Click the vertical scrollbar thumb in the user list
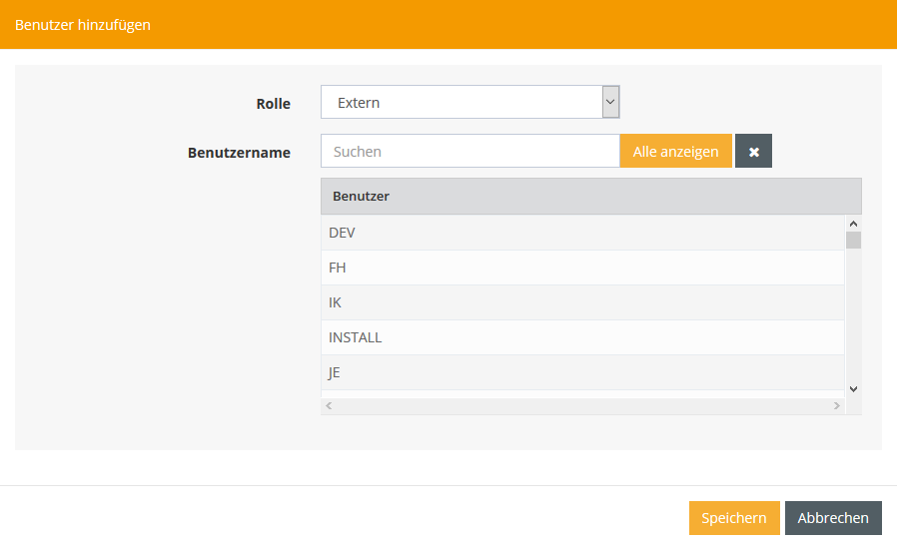Image resolution: width=897 pixels, height=550 pixels. (853, 240)
